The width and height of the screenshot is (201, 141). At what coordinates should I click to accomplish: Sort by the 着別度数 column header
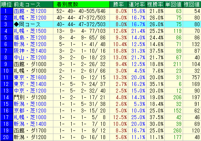point(81,4)
